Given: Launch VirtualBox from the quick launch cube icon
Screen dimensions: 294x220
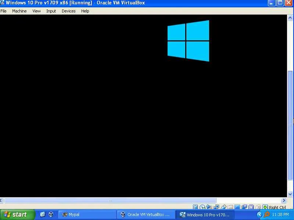Looking at the screenshot, I should pos(51,214).
